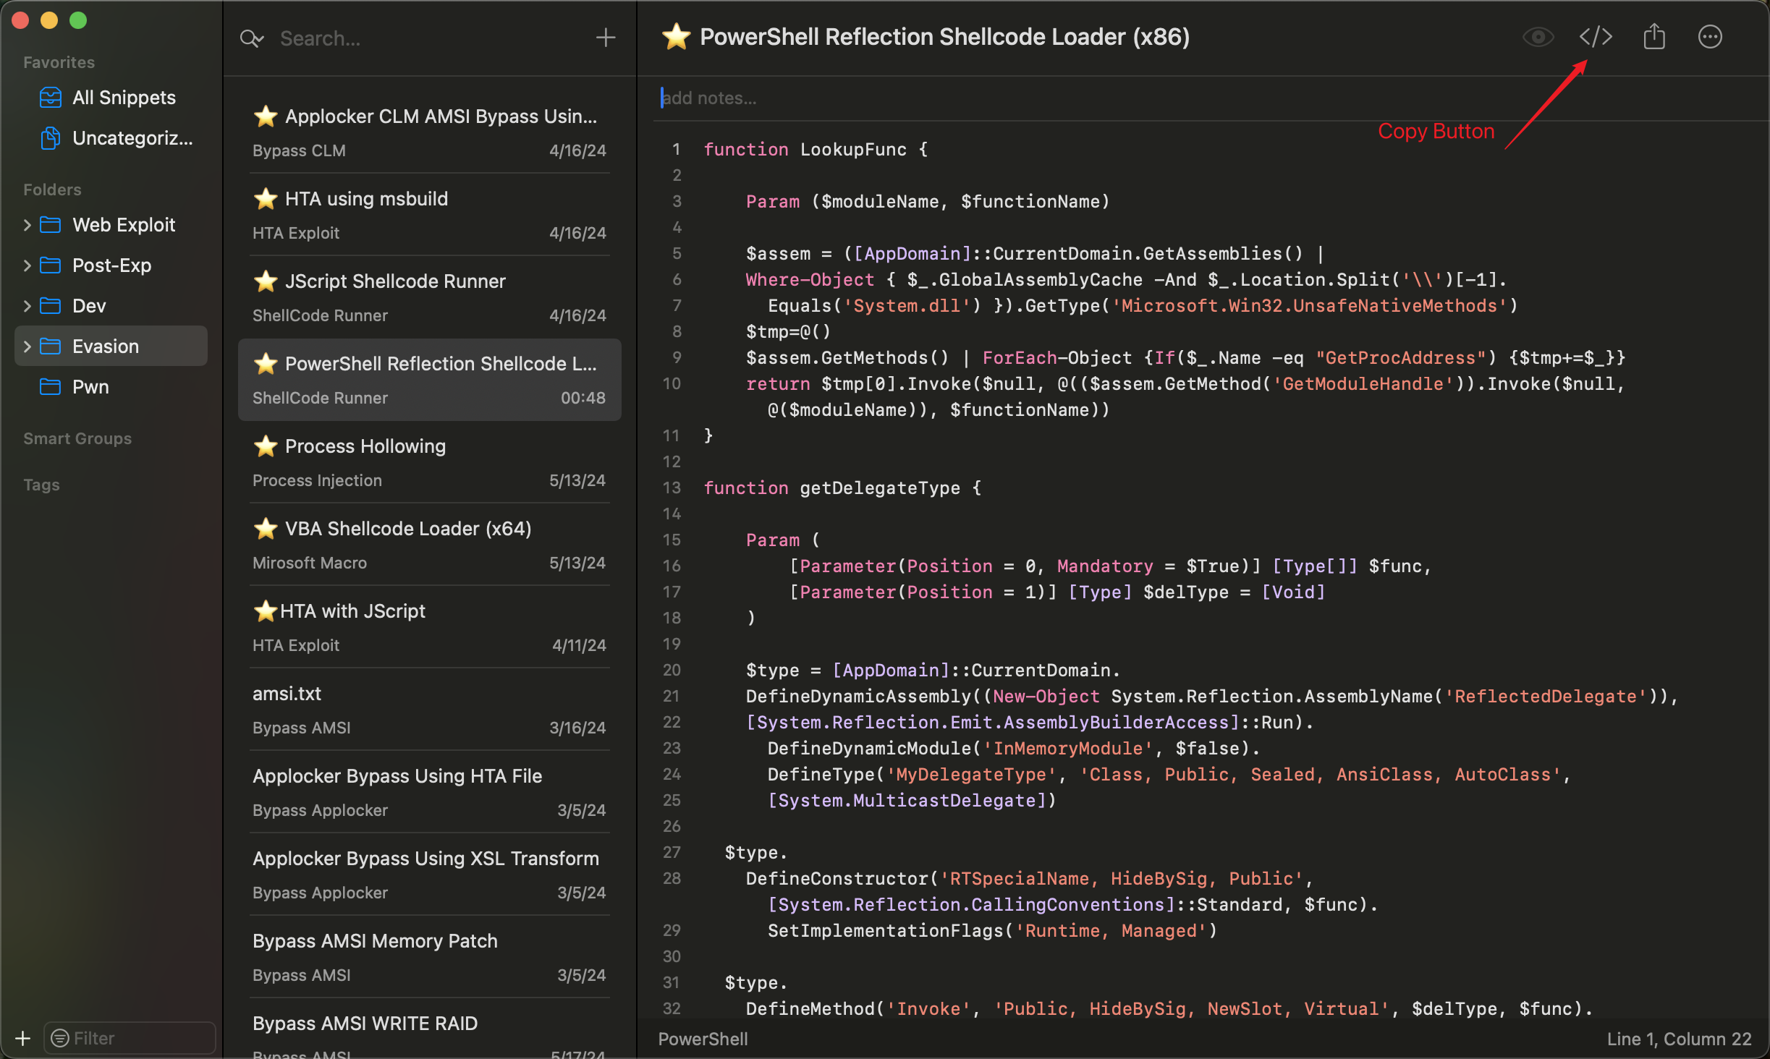Image resolution: width=1770 pixels, height=1059 pixels.
Task: Click the add folder plus at sidebar bottom
Action: pyautogui.click(x=22, y=1039)
